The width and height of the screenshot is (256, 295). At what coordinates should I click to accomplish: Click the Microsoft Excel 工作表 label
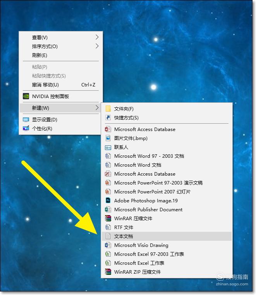[139, 263]
